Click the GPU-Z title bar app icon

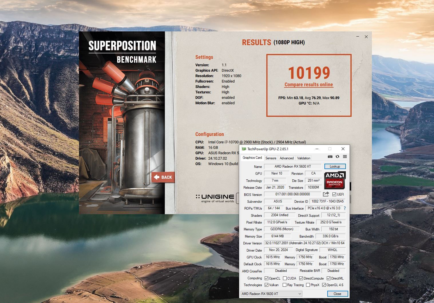tap(244, 149)
